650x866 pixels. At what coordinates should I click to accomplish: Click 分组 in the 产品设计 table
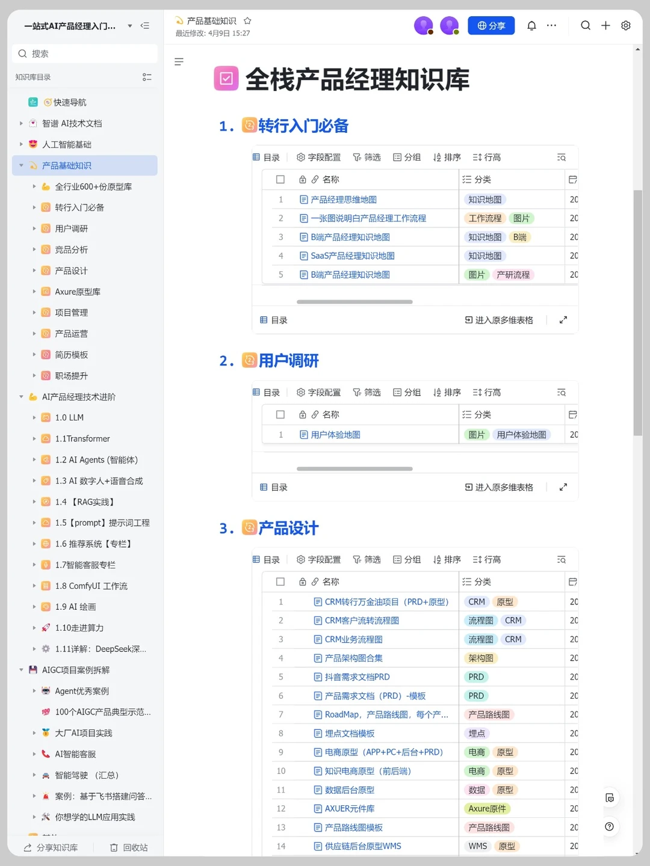[x=407, y=560]
